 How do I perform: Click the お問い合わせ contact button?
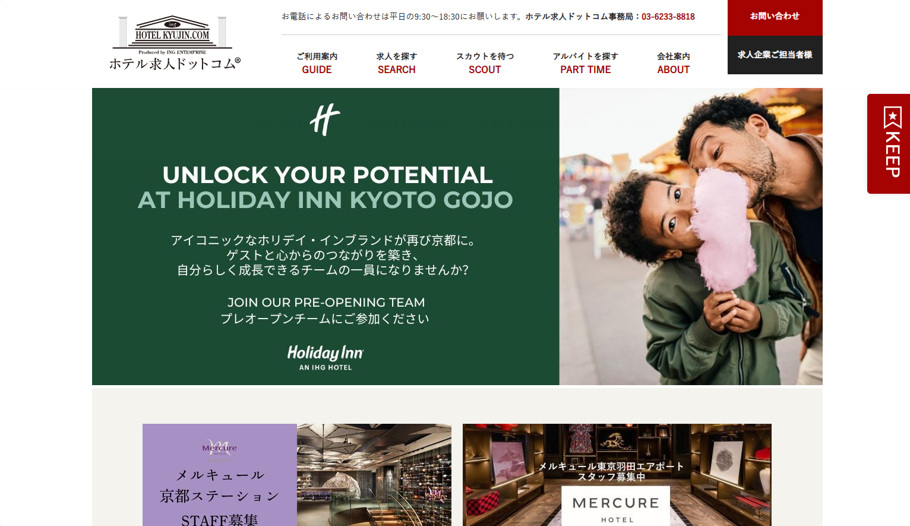point(775,17)
